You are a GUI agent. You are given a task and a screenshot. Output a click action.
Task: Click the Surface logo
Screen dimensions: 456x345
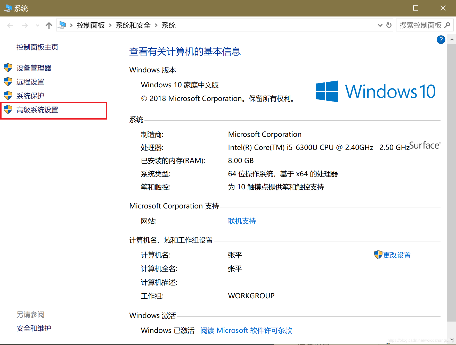[425, 146]
